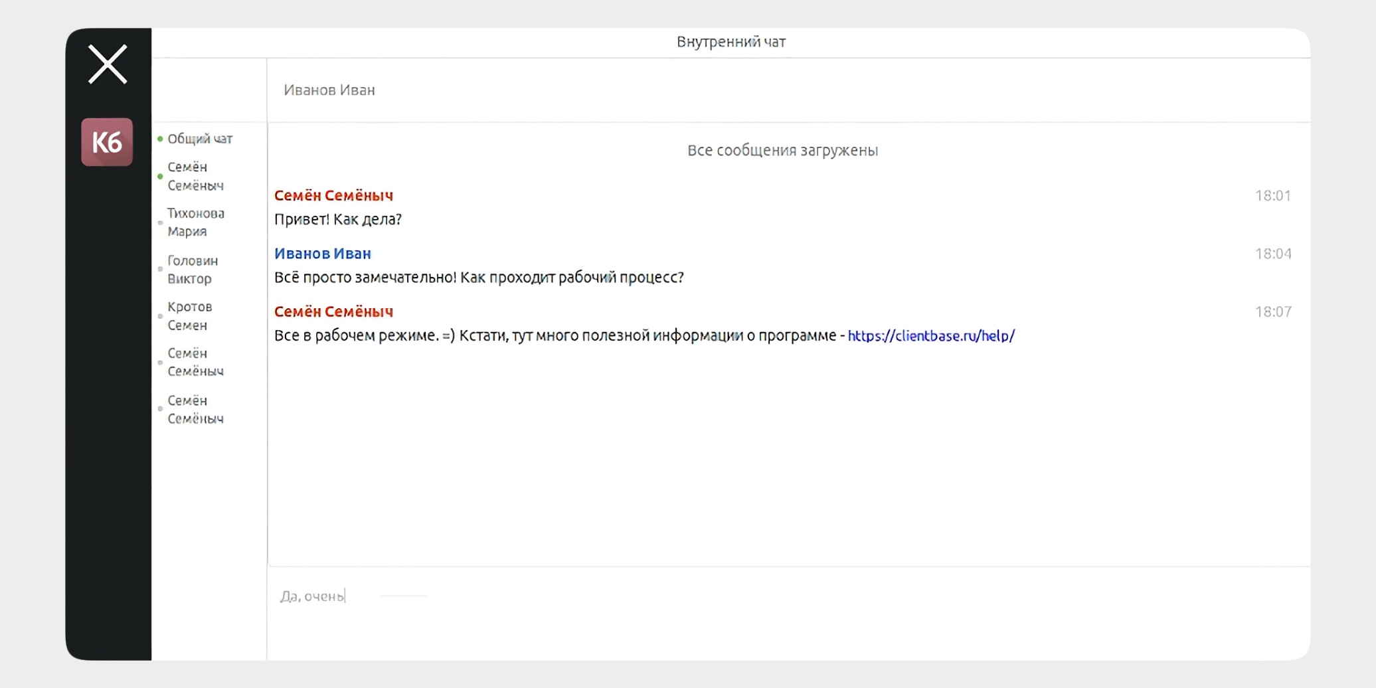Image resolution: width=1376 pixels, height=688 pixels.
Task: Click the Внутренний чат title bar
Action: [731, 41]
